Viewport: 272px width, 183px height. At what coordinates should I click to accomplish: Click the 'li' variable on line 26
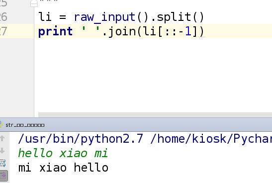coord(45,17)
